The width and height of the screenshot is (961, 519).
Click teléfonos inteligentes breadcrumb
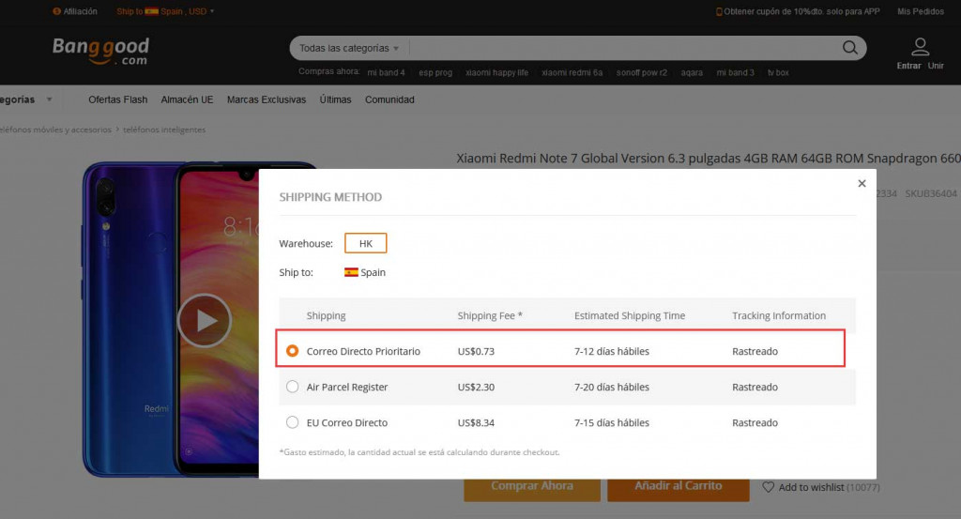pos(164,130)
